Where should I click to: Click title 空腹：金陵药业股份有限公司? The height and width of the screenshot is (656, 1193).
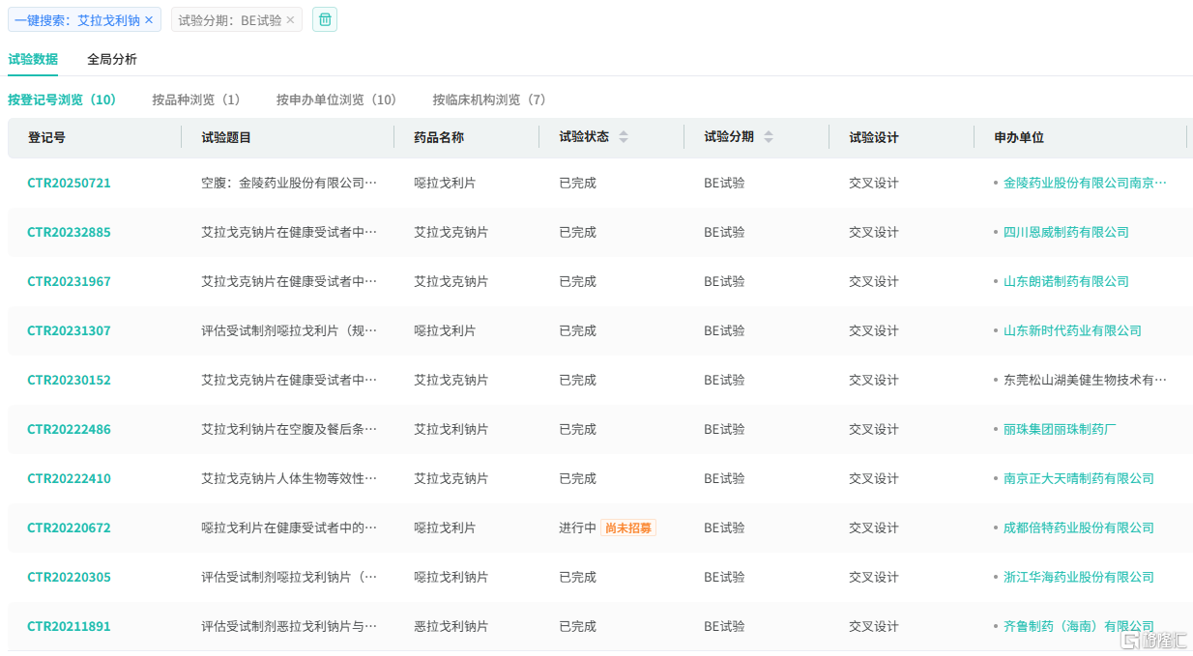289,183
